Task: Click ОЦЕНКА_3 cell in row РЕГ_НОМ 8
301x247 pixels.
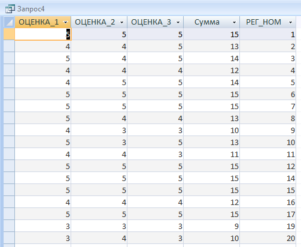Action: (156, 118)
